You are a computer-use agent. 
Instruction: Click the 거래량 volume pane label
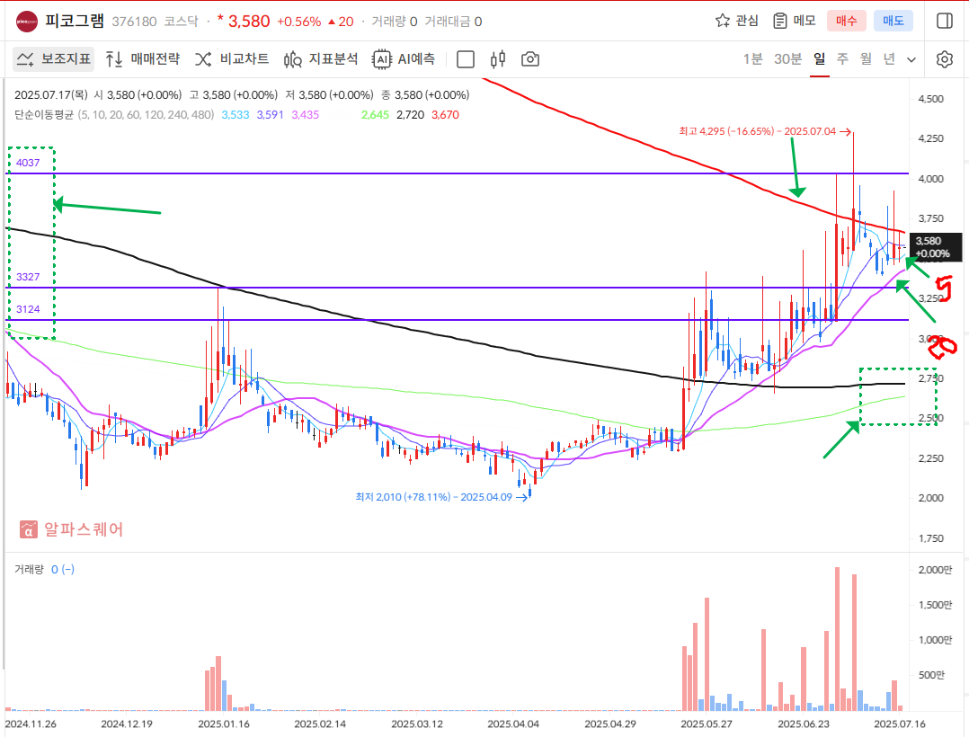pyautogui.click(x=29, y=570)
